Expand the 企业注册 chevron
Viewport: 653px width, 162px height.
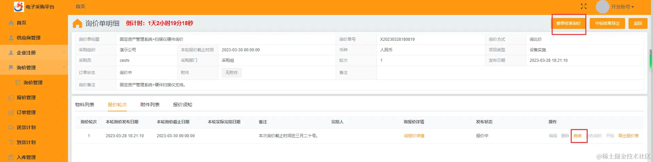click(x=64, y=52)
